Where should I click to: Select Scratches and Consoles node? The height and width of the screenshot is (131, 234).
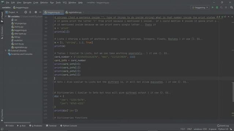tap(20, 54)
